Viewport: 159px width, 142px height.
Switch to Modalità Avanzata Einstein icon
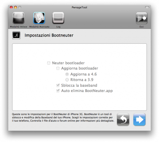tap(39, 18)
